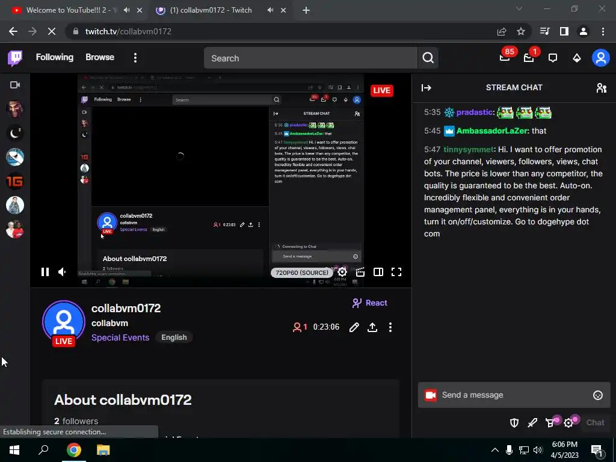This screenshot has width=616, height=462.
Task: Stop loading the page
Action: coord(52,31)
